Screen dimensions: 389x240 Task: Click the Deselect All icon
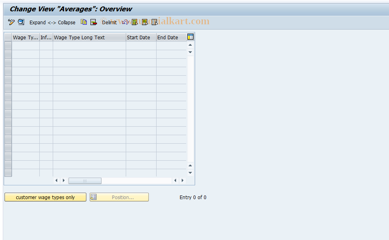coord(155,22)
